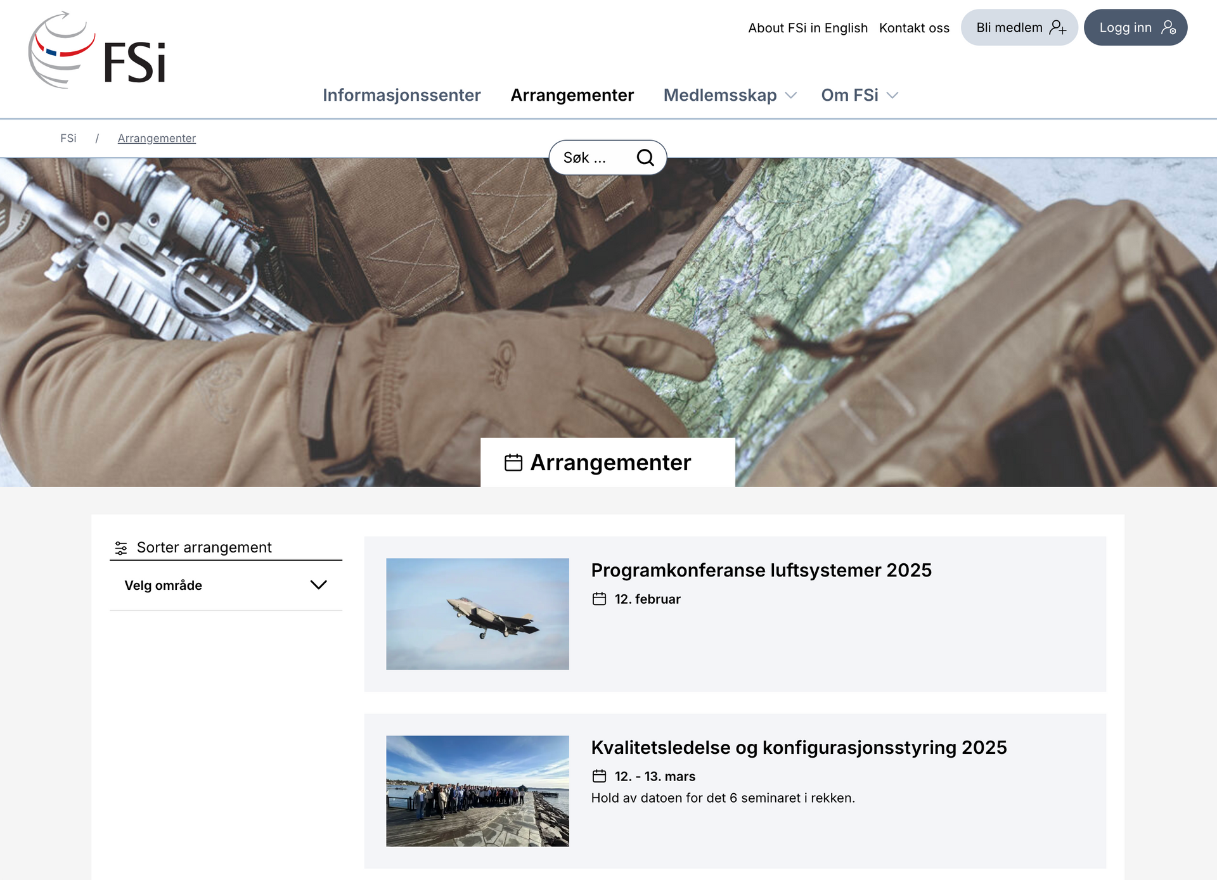Open the fighter jet event thumbnail

click(477, 613)
